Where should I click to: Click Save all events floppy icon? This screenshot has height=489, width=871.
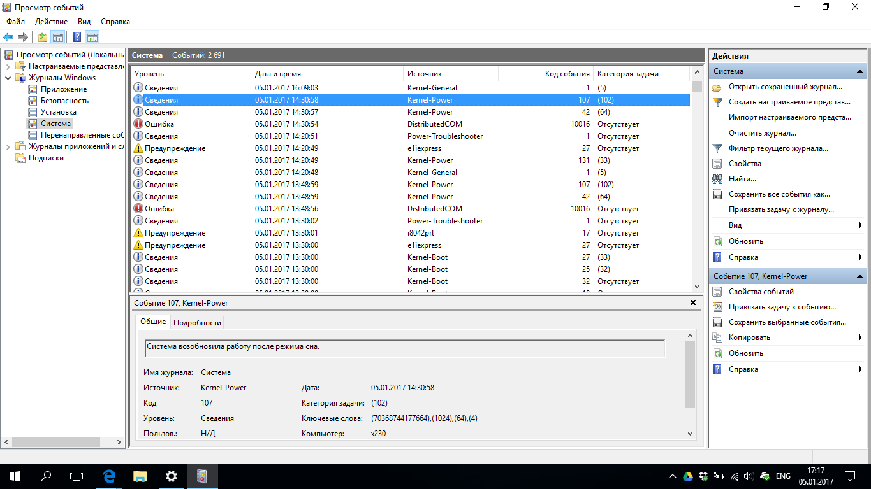[x=717, y=194]
